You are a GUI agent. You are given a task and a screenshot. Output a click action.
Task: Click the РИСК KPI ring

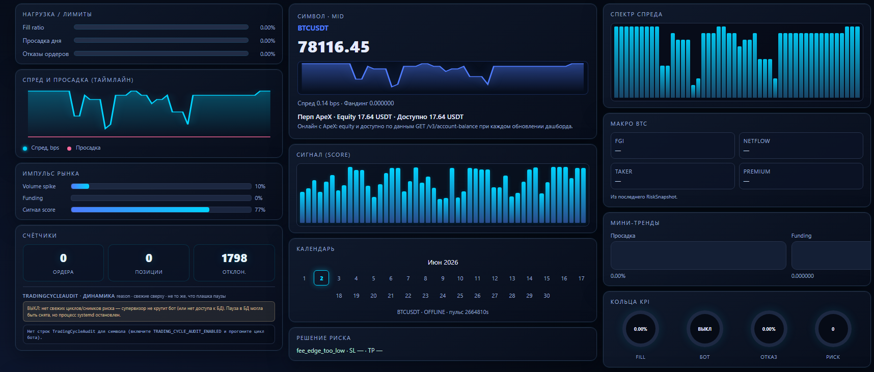point(833,329)
